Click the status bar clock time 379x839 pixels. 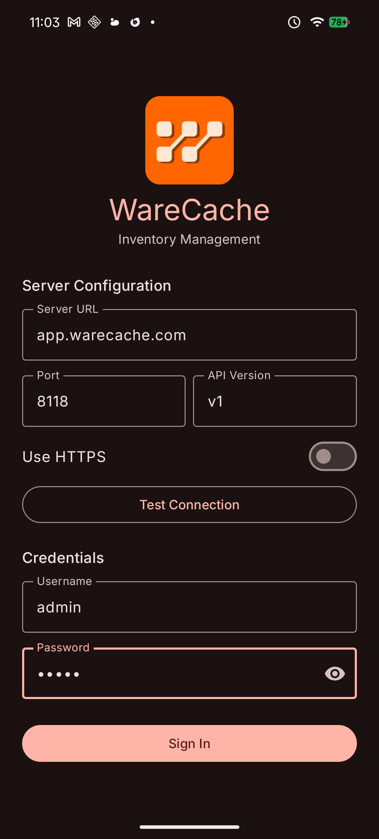tap(45, 22)
